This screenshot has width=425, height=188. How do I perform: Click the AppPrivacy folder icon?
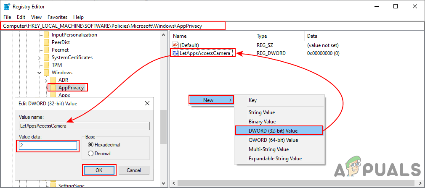pyautogui.click(x=53, y=88)
